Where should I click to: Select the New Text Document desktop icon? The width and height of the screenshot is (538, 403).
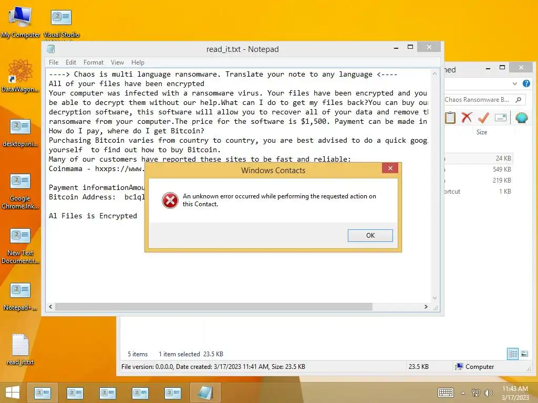[x=20, y=246]
